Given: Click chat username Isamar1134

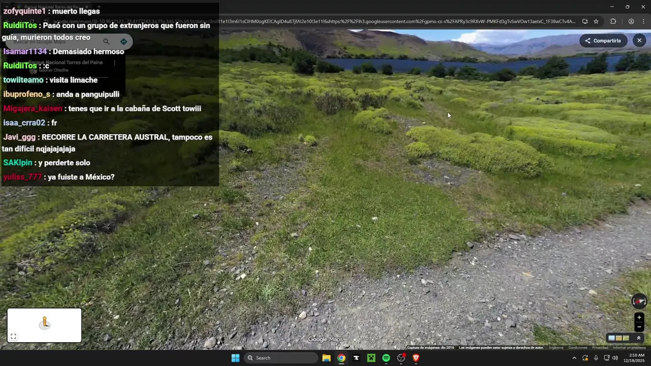Looking at the screenshot, I should click(x=25, y=51).
